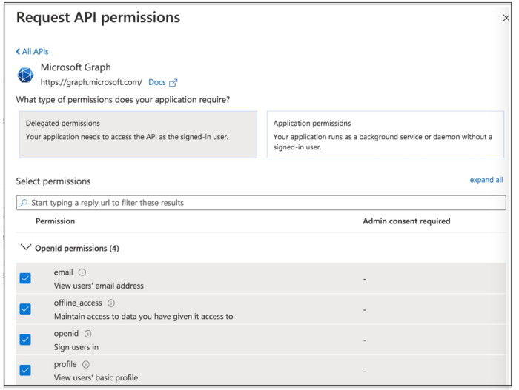The height and width of the screenshot is (390, 519).
Task: Click the external link icon beside Docs
Action: pos(173,83)
